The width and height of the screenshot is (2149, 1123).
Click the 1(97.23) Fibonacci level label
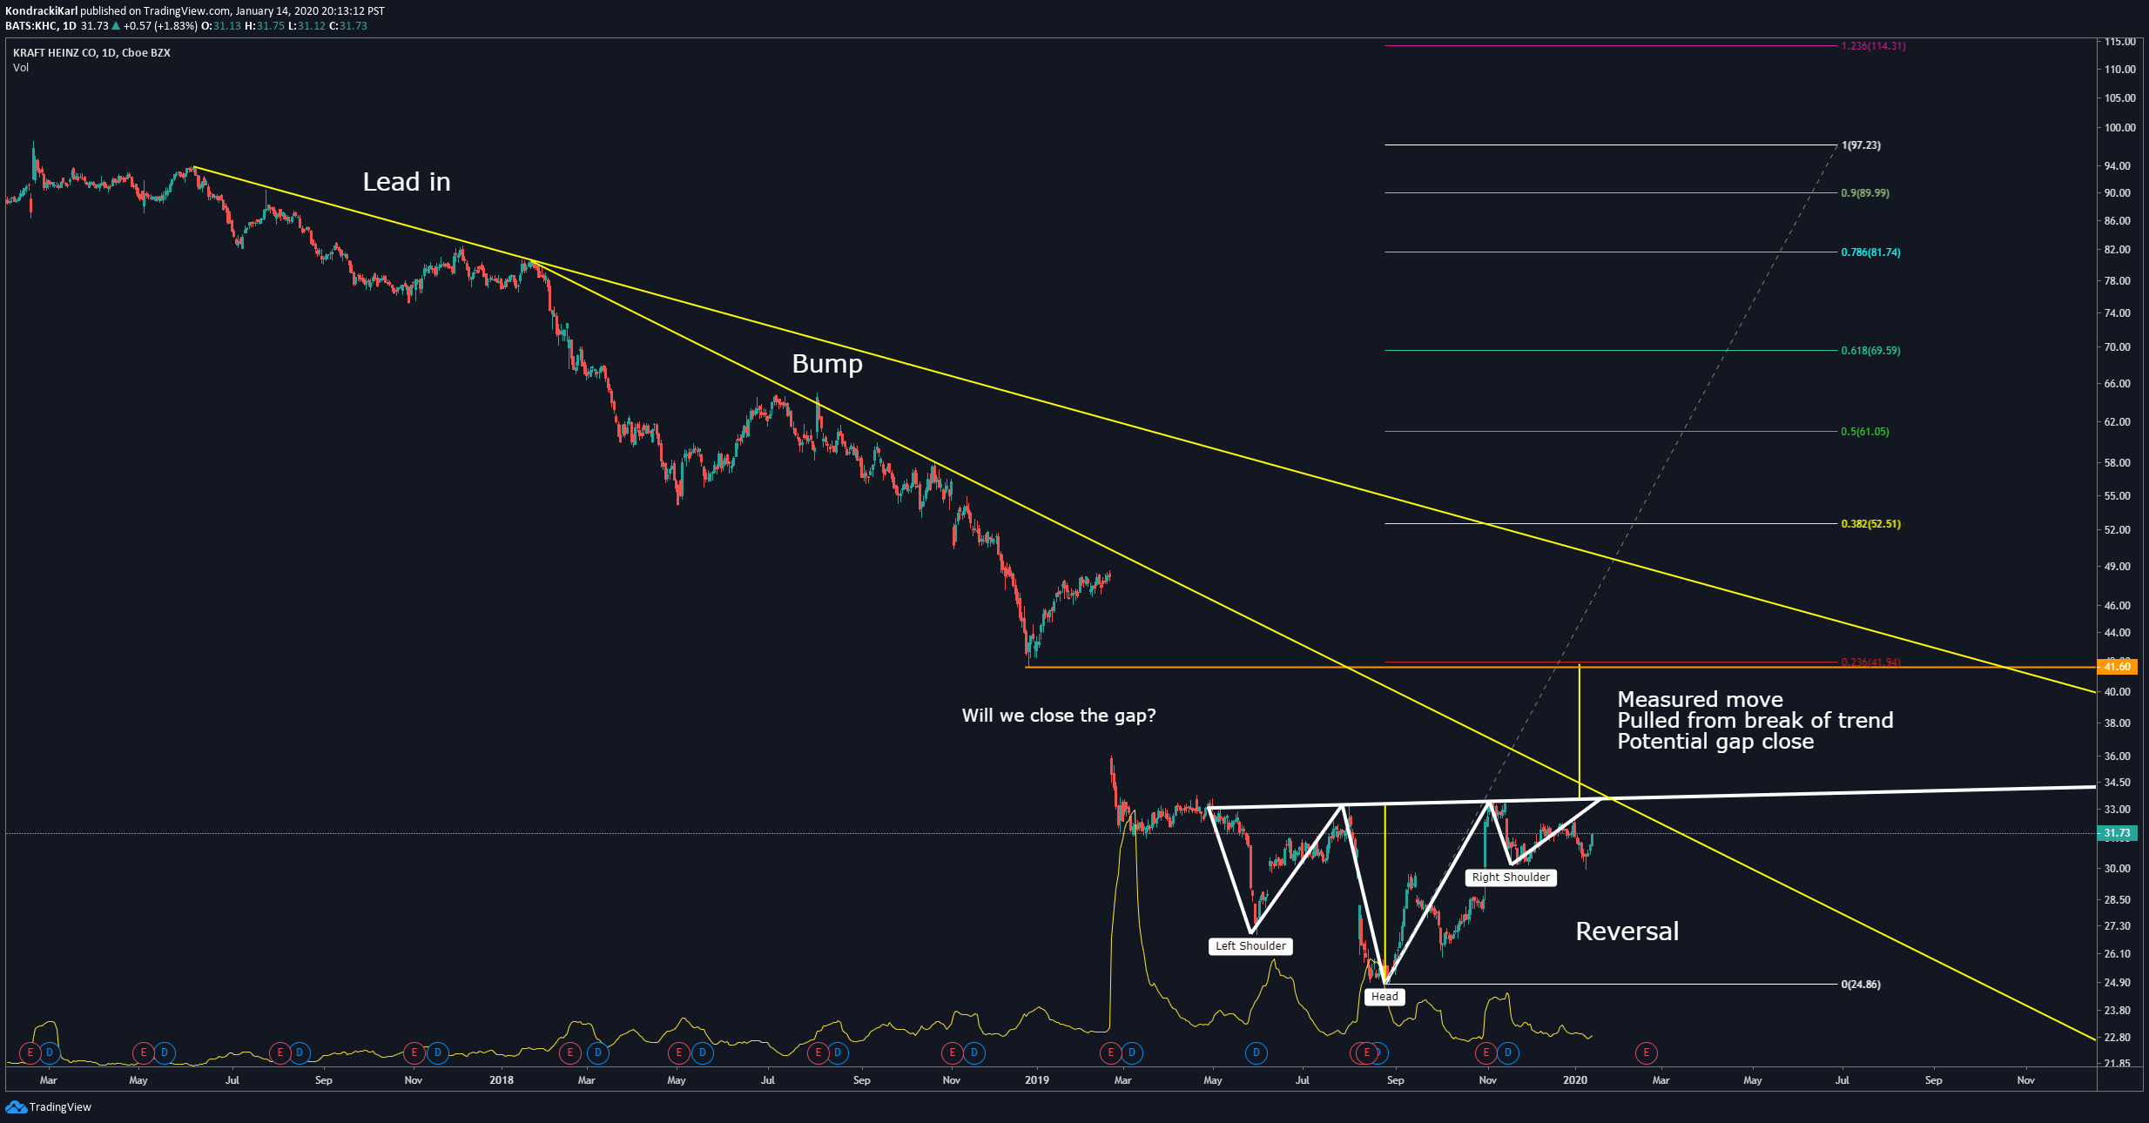(1861, 145)
